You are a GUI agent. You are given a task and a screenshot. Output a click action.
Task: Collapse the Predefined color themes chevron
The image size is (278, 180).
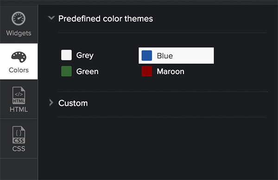click(51, 18)
